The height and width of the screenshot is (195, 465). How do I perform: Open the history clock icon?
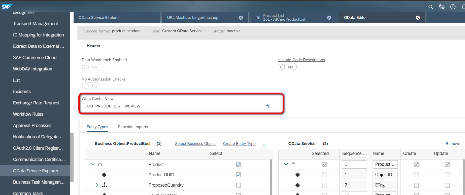[453, 7]
